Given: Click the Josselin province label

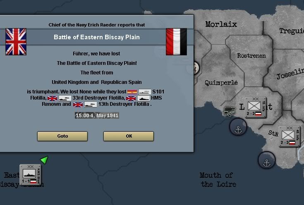Looking at the screenshot, I should click(290, 74).
